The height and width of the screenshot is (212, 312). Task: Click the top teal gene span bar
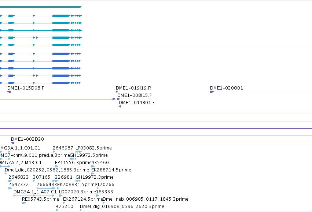pyautogui.click(x=41, y=7)
